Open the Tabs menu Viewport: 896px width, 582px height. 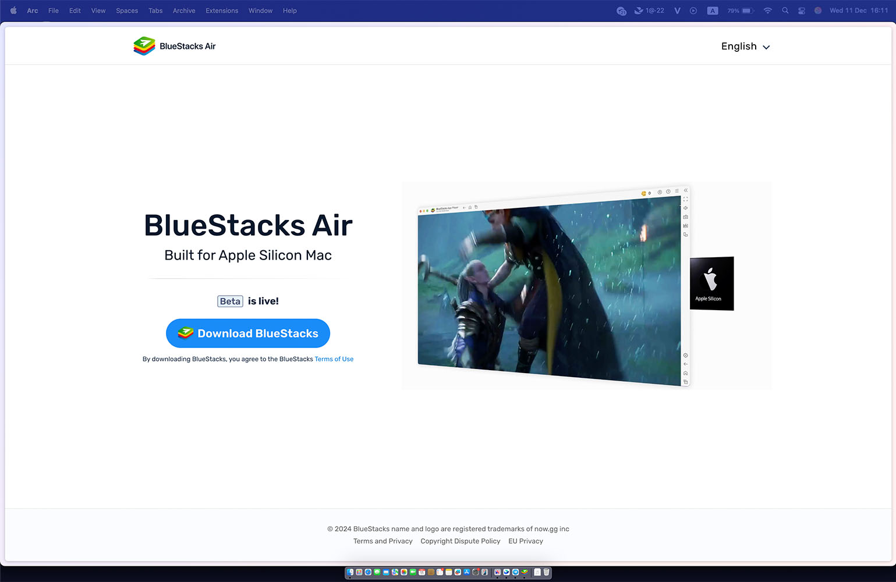pyautogui.click(x=155, y=10)
